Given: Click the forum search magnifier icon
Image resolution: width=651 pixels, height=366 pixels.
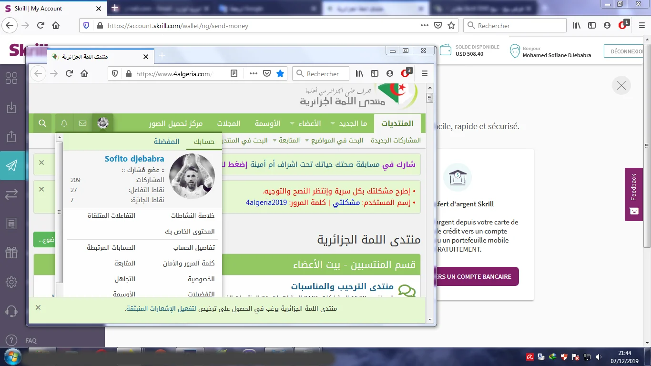Looking at the screenshot, I should (42, 123).
